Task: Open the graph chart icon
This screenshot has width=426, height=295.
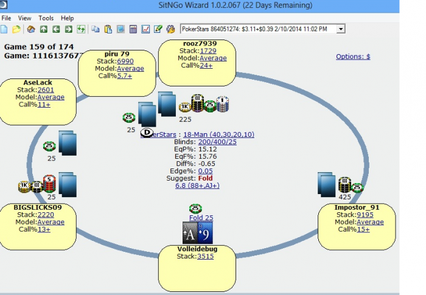Action: (145, 29)
